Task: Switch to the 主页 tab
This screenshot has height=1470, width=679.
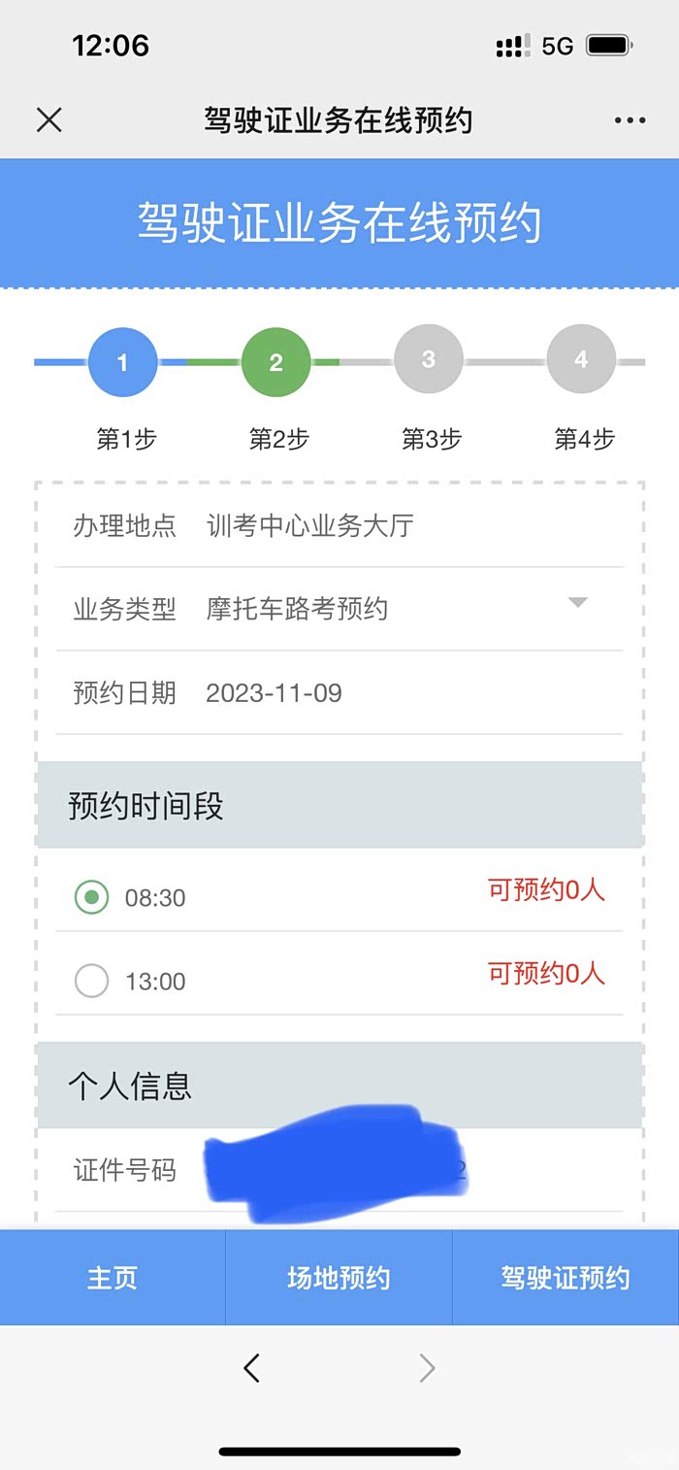Action: [x=113, y=1278]
